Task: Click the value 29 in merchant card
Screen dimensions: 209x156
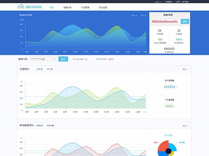Action: click(160, 30)
